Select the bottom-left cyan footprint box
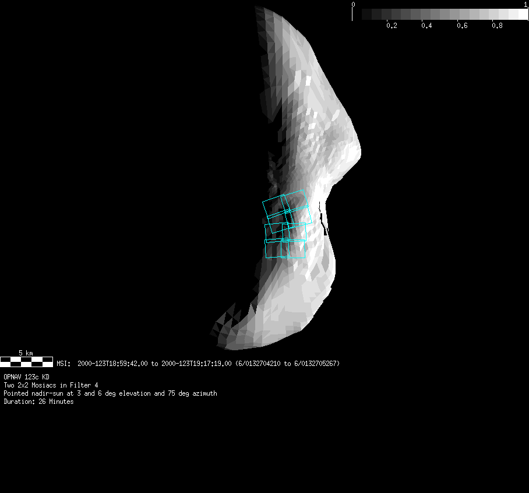 point(273,249)
